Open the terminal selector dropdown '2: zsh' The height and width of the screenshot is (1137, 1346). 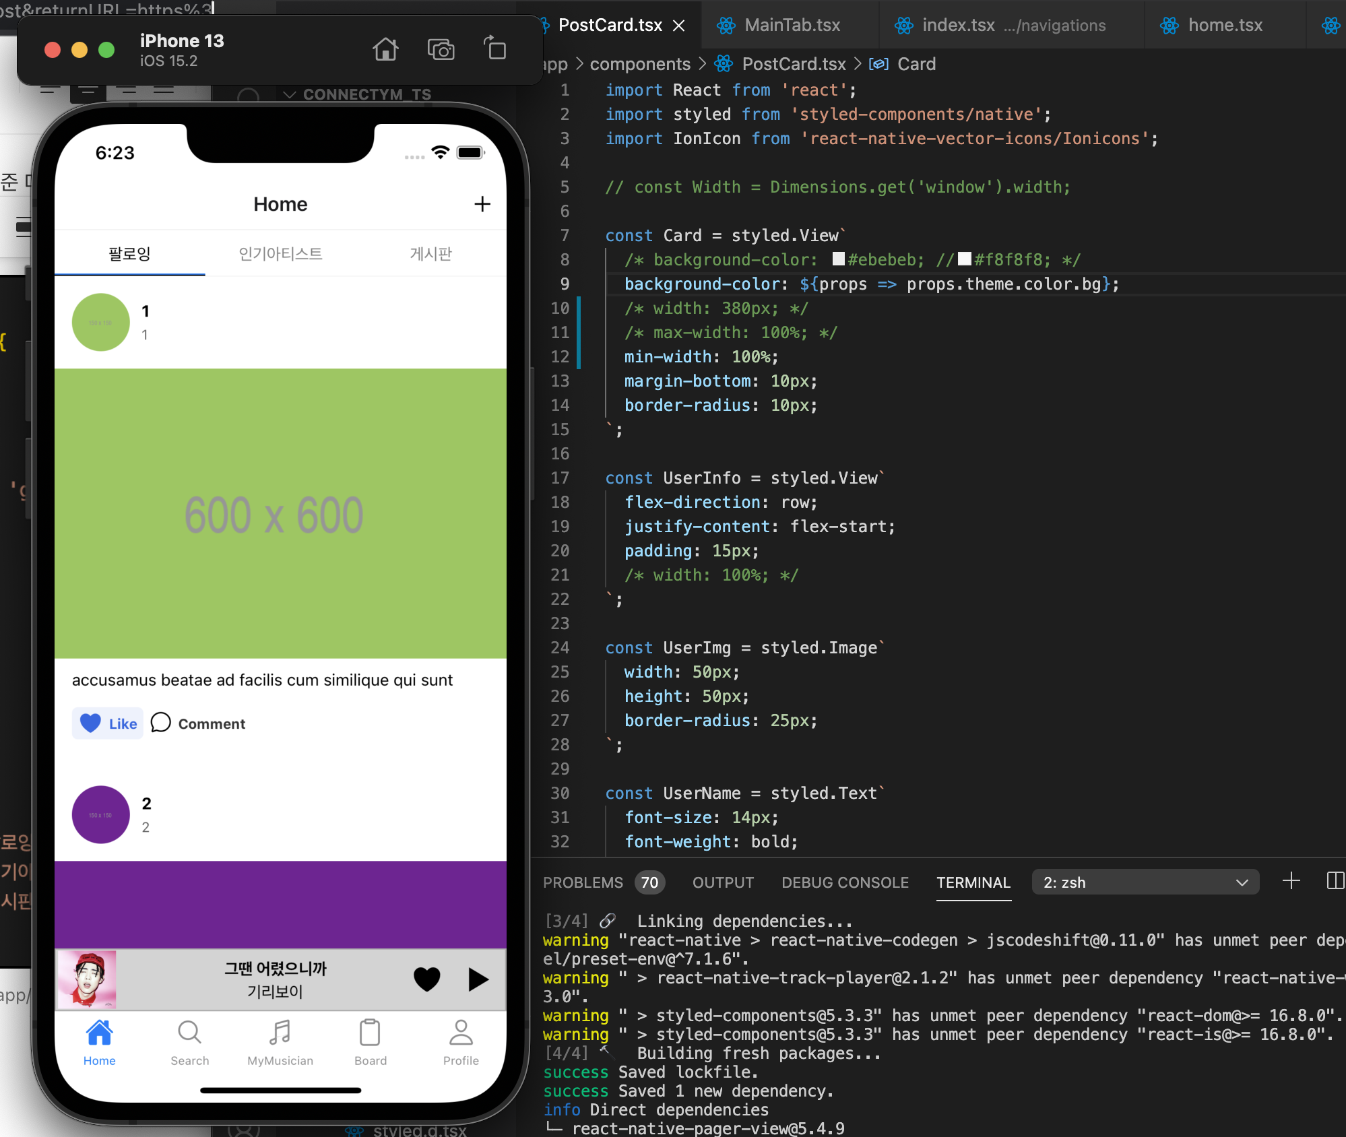[1145, 882]
